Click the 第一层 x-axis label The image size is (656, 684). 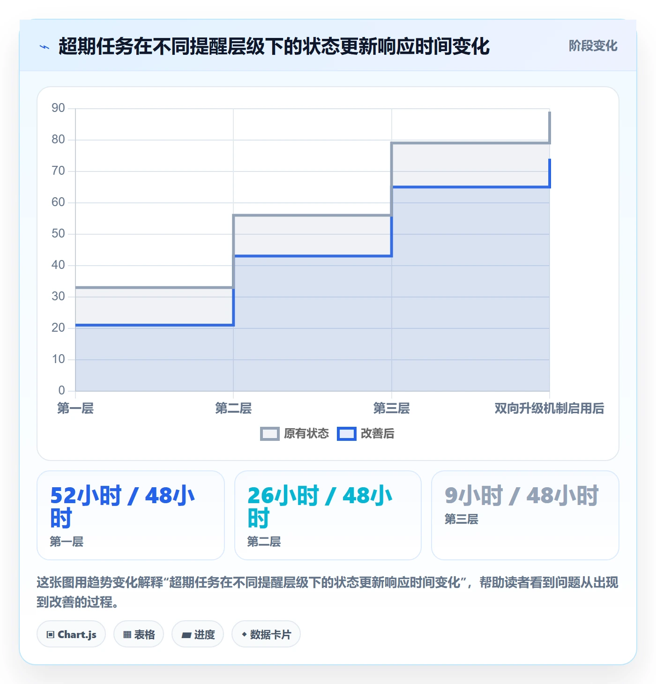pyautogui.click(x=75, y=409)
